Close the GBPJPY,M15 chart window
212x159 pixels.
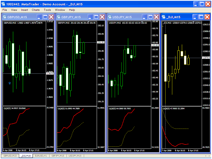102,17
